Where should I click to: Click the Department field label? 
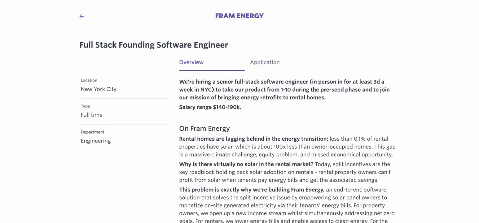coord(92,132)
